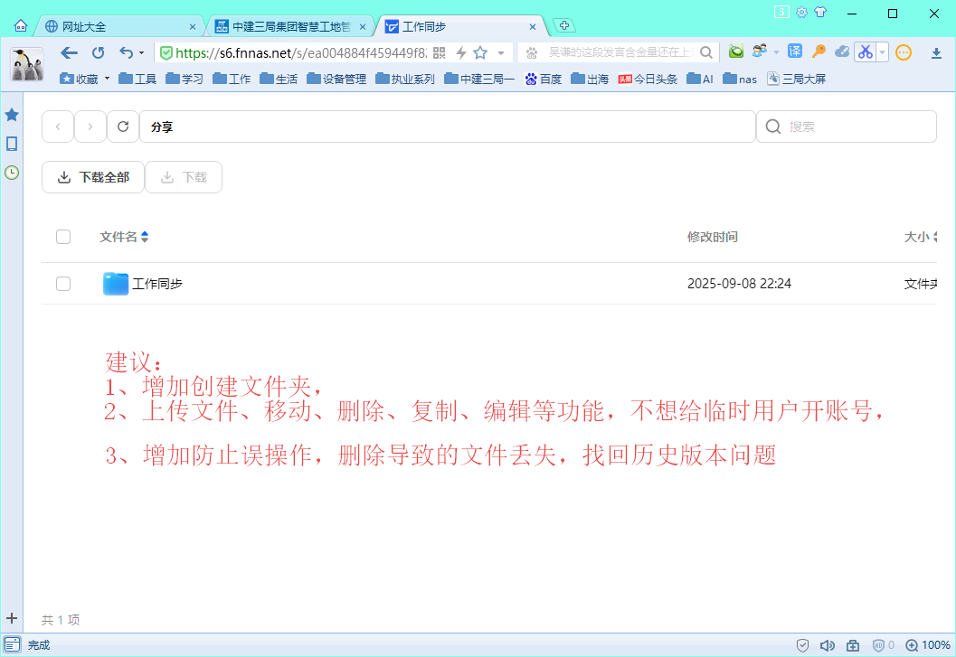Image resolution: width=956 pixels, height=657 pixels.
Task: Open the translate tool in the toolbar
Action: (797, 52)
